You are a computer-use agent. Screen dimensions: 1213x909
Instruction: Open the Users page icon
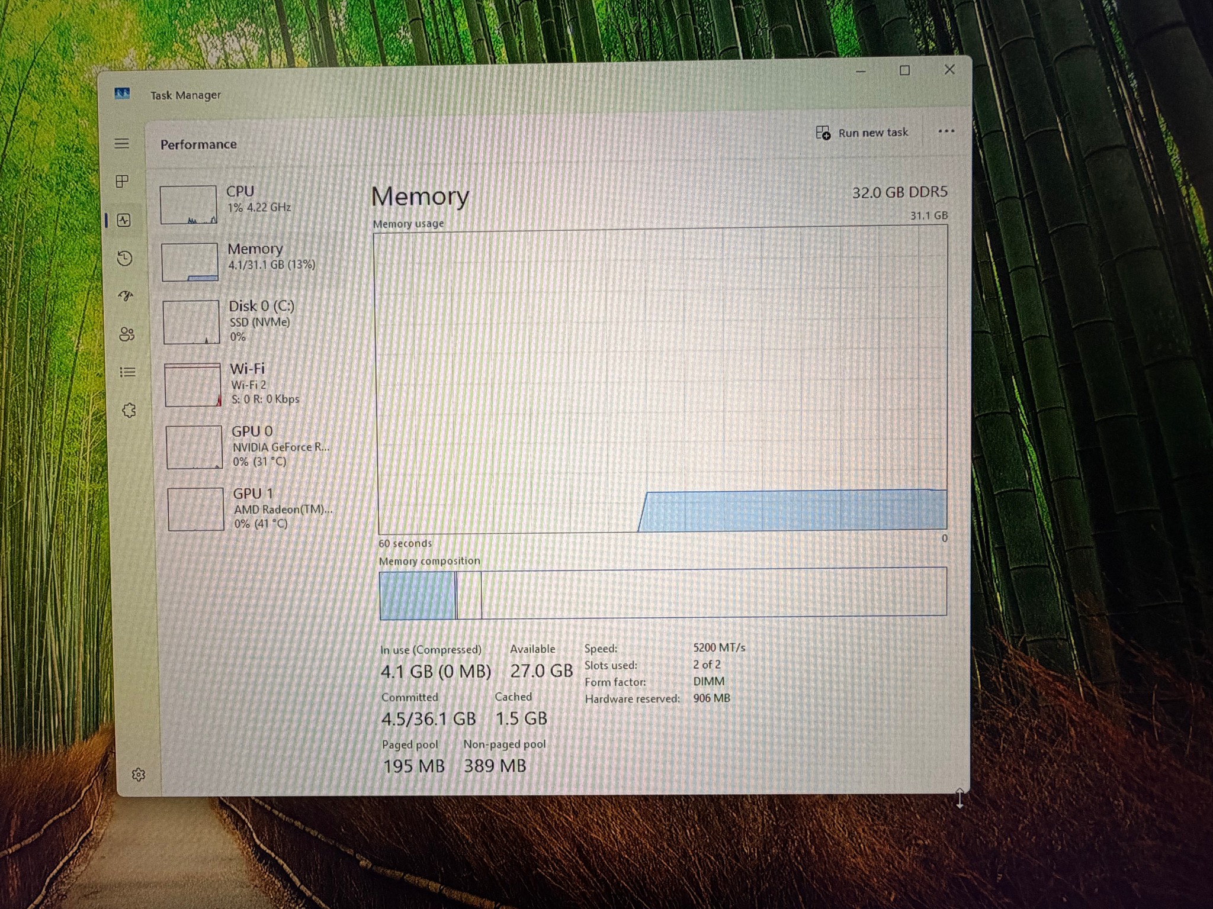click(x=127, y=334)
